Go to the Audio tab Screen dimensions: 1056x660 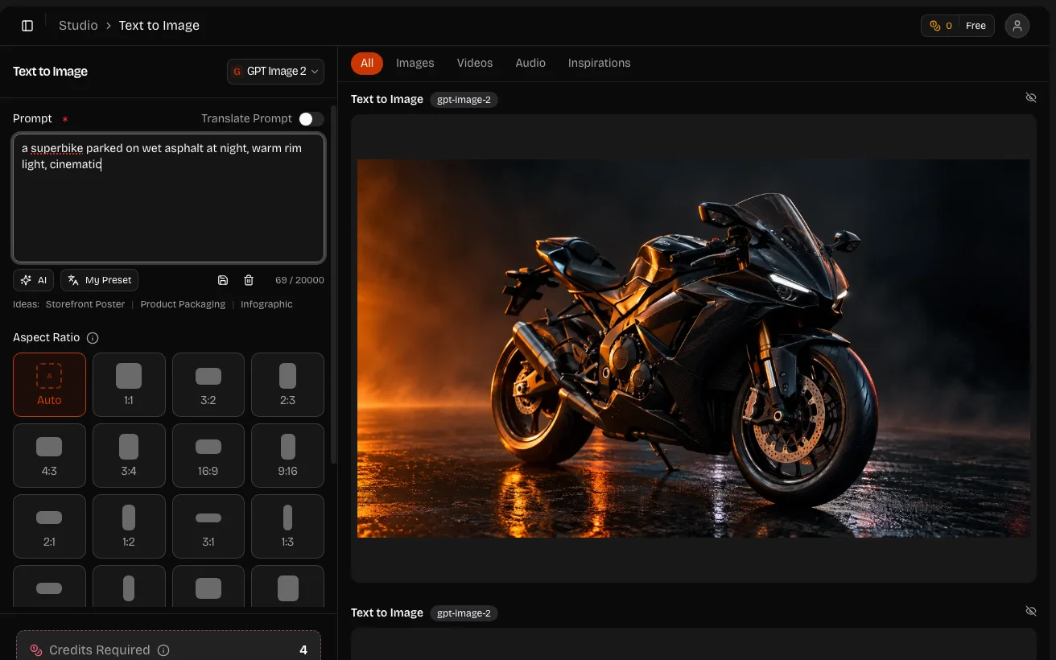click(x=530, y=63)
